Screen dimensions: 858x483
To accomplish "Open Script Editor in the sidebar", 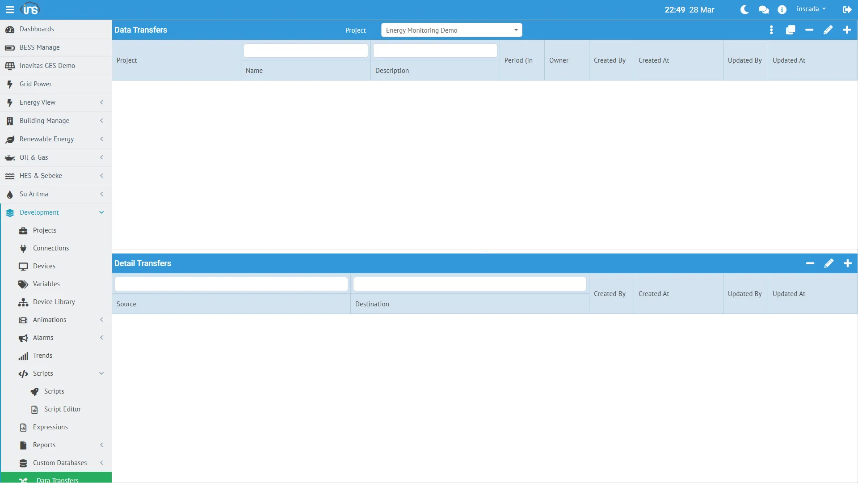I will (62, 409).
